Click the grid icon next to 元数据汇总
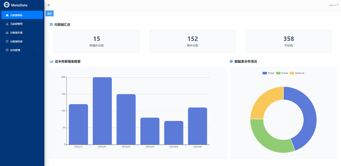The width and height of the screenshot is (341, 166). pos(51,25)
